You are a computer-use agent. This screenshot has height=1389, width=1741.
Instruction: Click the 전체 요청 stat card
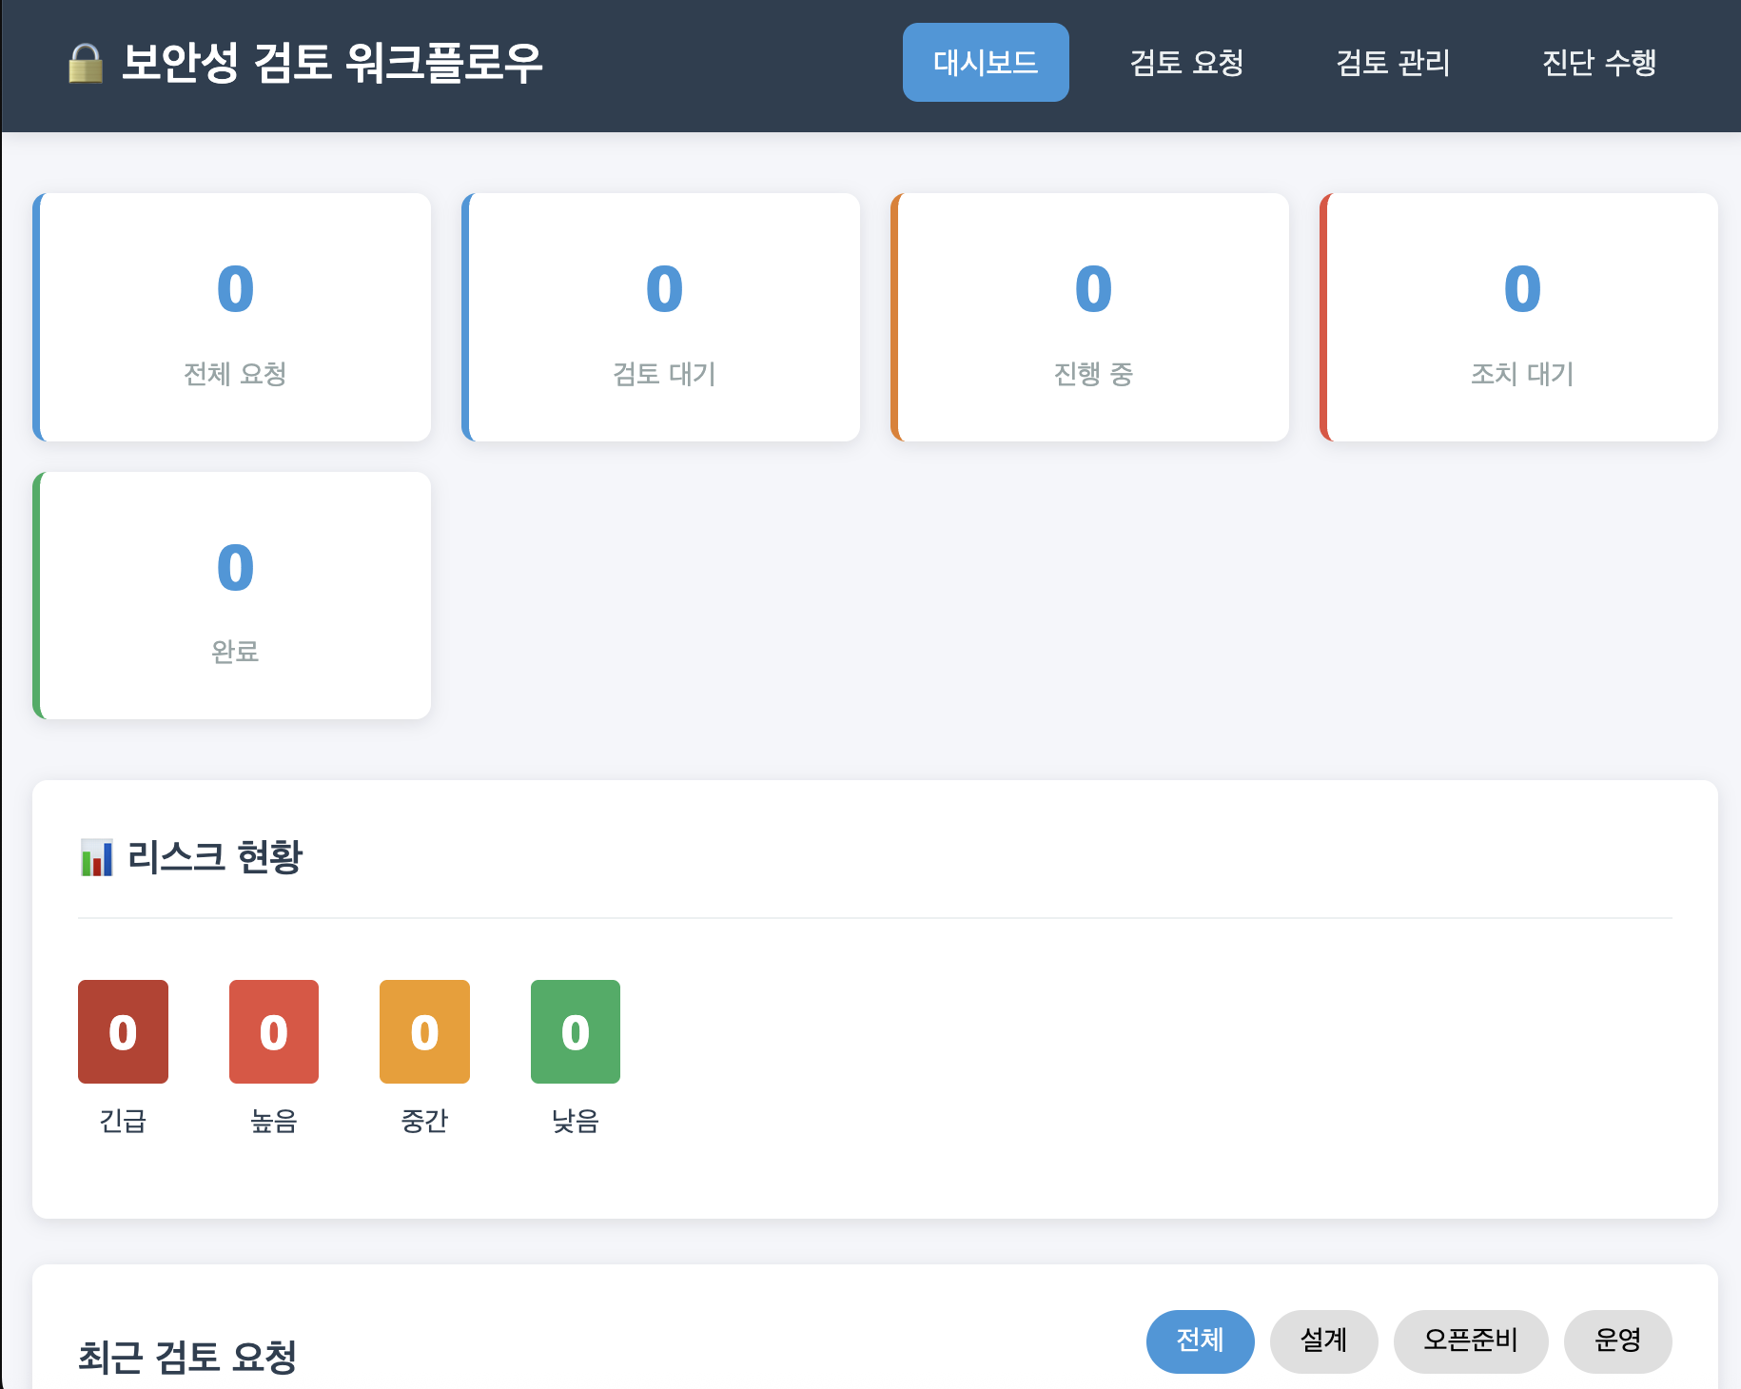232,317
